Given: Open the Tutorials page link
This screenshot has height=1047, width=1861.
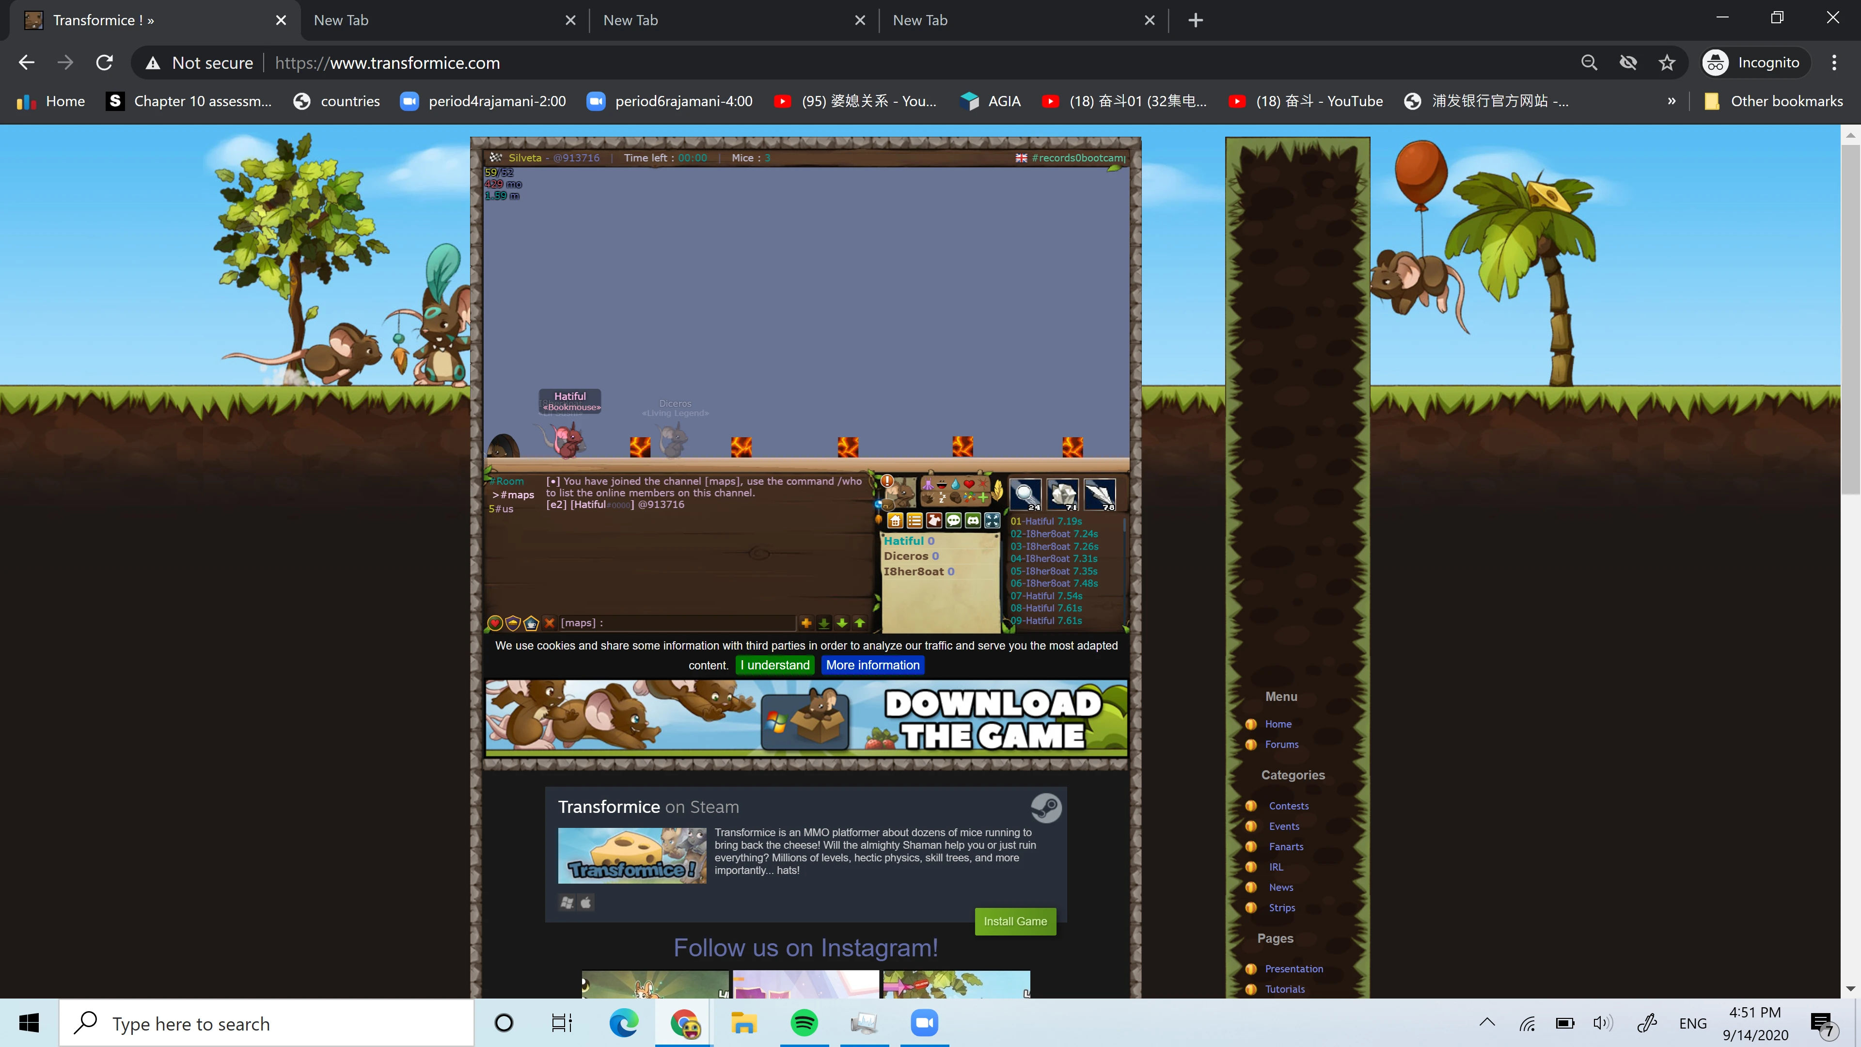Looking at the screenshot, I should [1284, 989].
